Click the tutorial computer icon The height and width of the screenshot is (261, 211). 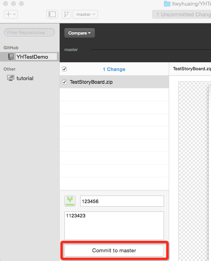coord(11,78)
